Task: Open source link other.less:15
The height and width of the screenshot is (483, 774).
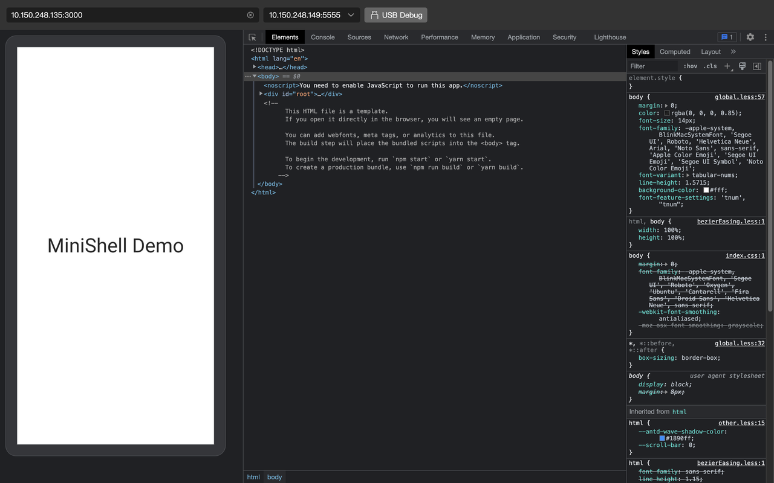Action: coord(741,423)
